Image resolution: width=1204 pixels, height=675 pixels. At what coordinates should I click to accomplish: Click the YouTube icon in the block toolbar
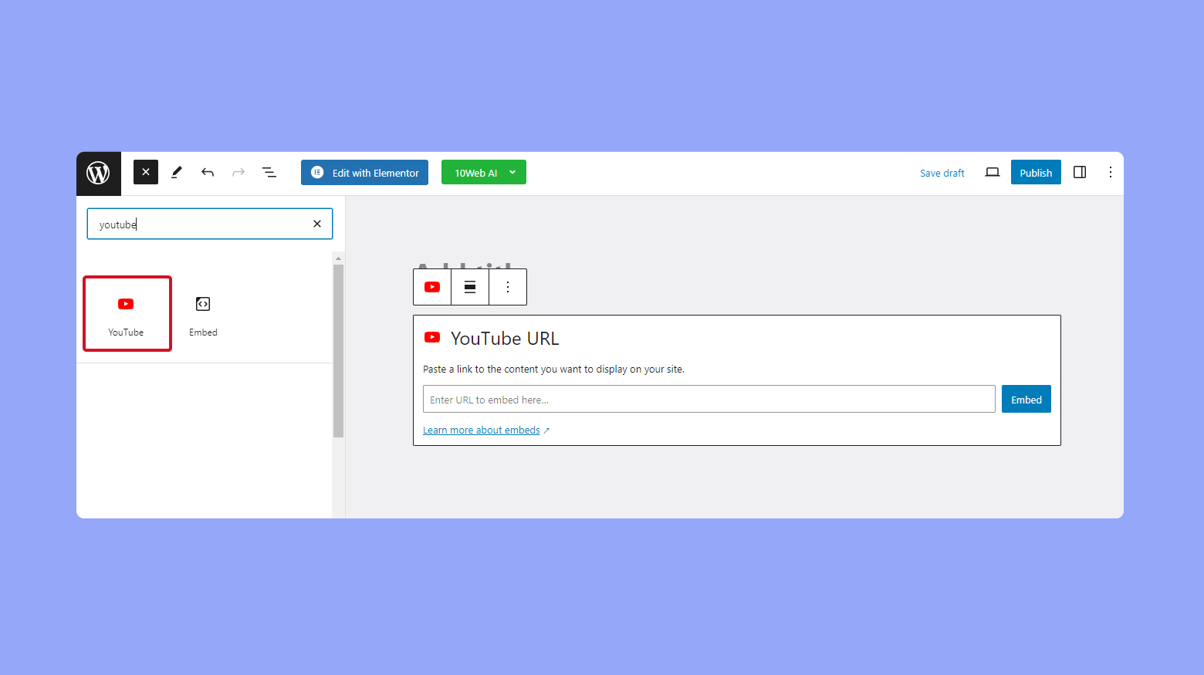point(431,286)
